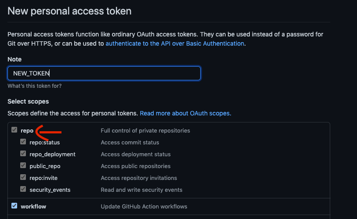
Task: Click the 'repo:invite' label text
Action: [43, 178]
